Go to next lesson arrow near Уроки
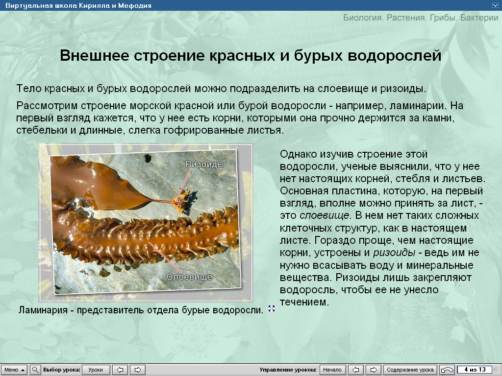Image resolution: width=502 pixels, height=376 pixels. click(x=138, y=370)
